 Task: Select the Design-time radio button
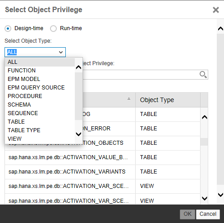pos(8,28)
